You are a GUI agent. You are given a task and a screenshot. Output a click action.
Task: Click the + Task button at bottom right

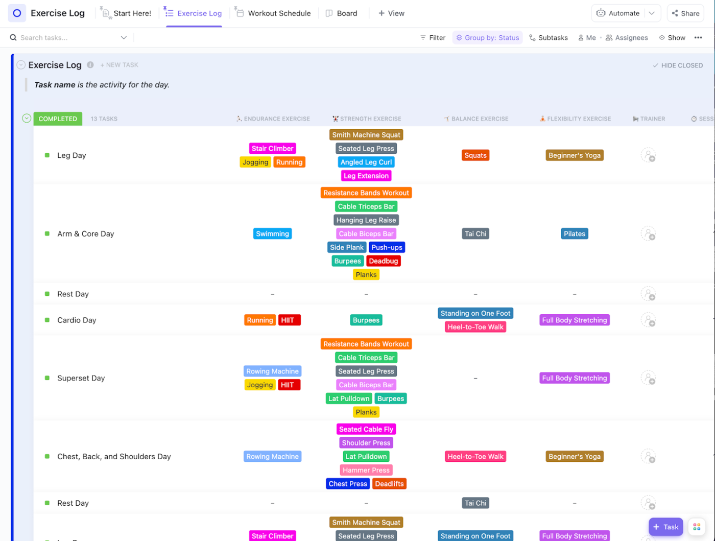(666, 527)
